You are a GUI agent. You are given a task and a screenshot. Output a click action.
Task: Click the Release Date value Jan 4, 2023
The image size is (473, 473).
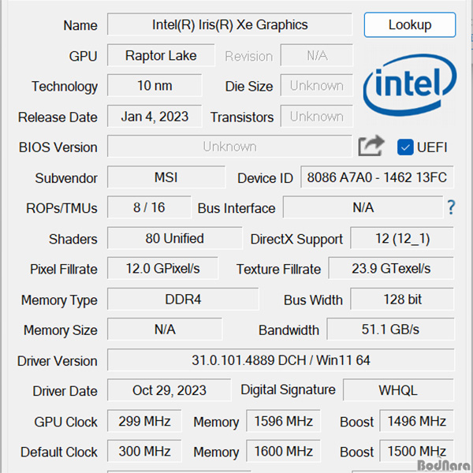pyautogui.click(x=155, y=117)
